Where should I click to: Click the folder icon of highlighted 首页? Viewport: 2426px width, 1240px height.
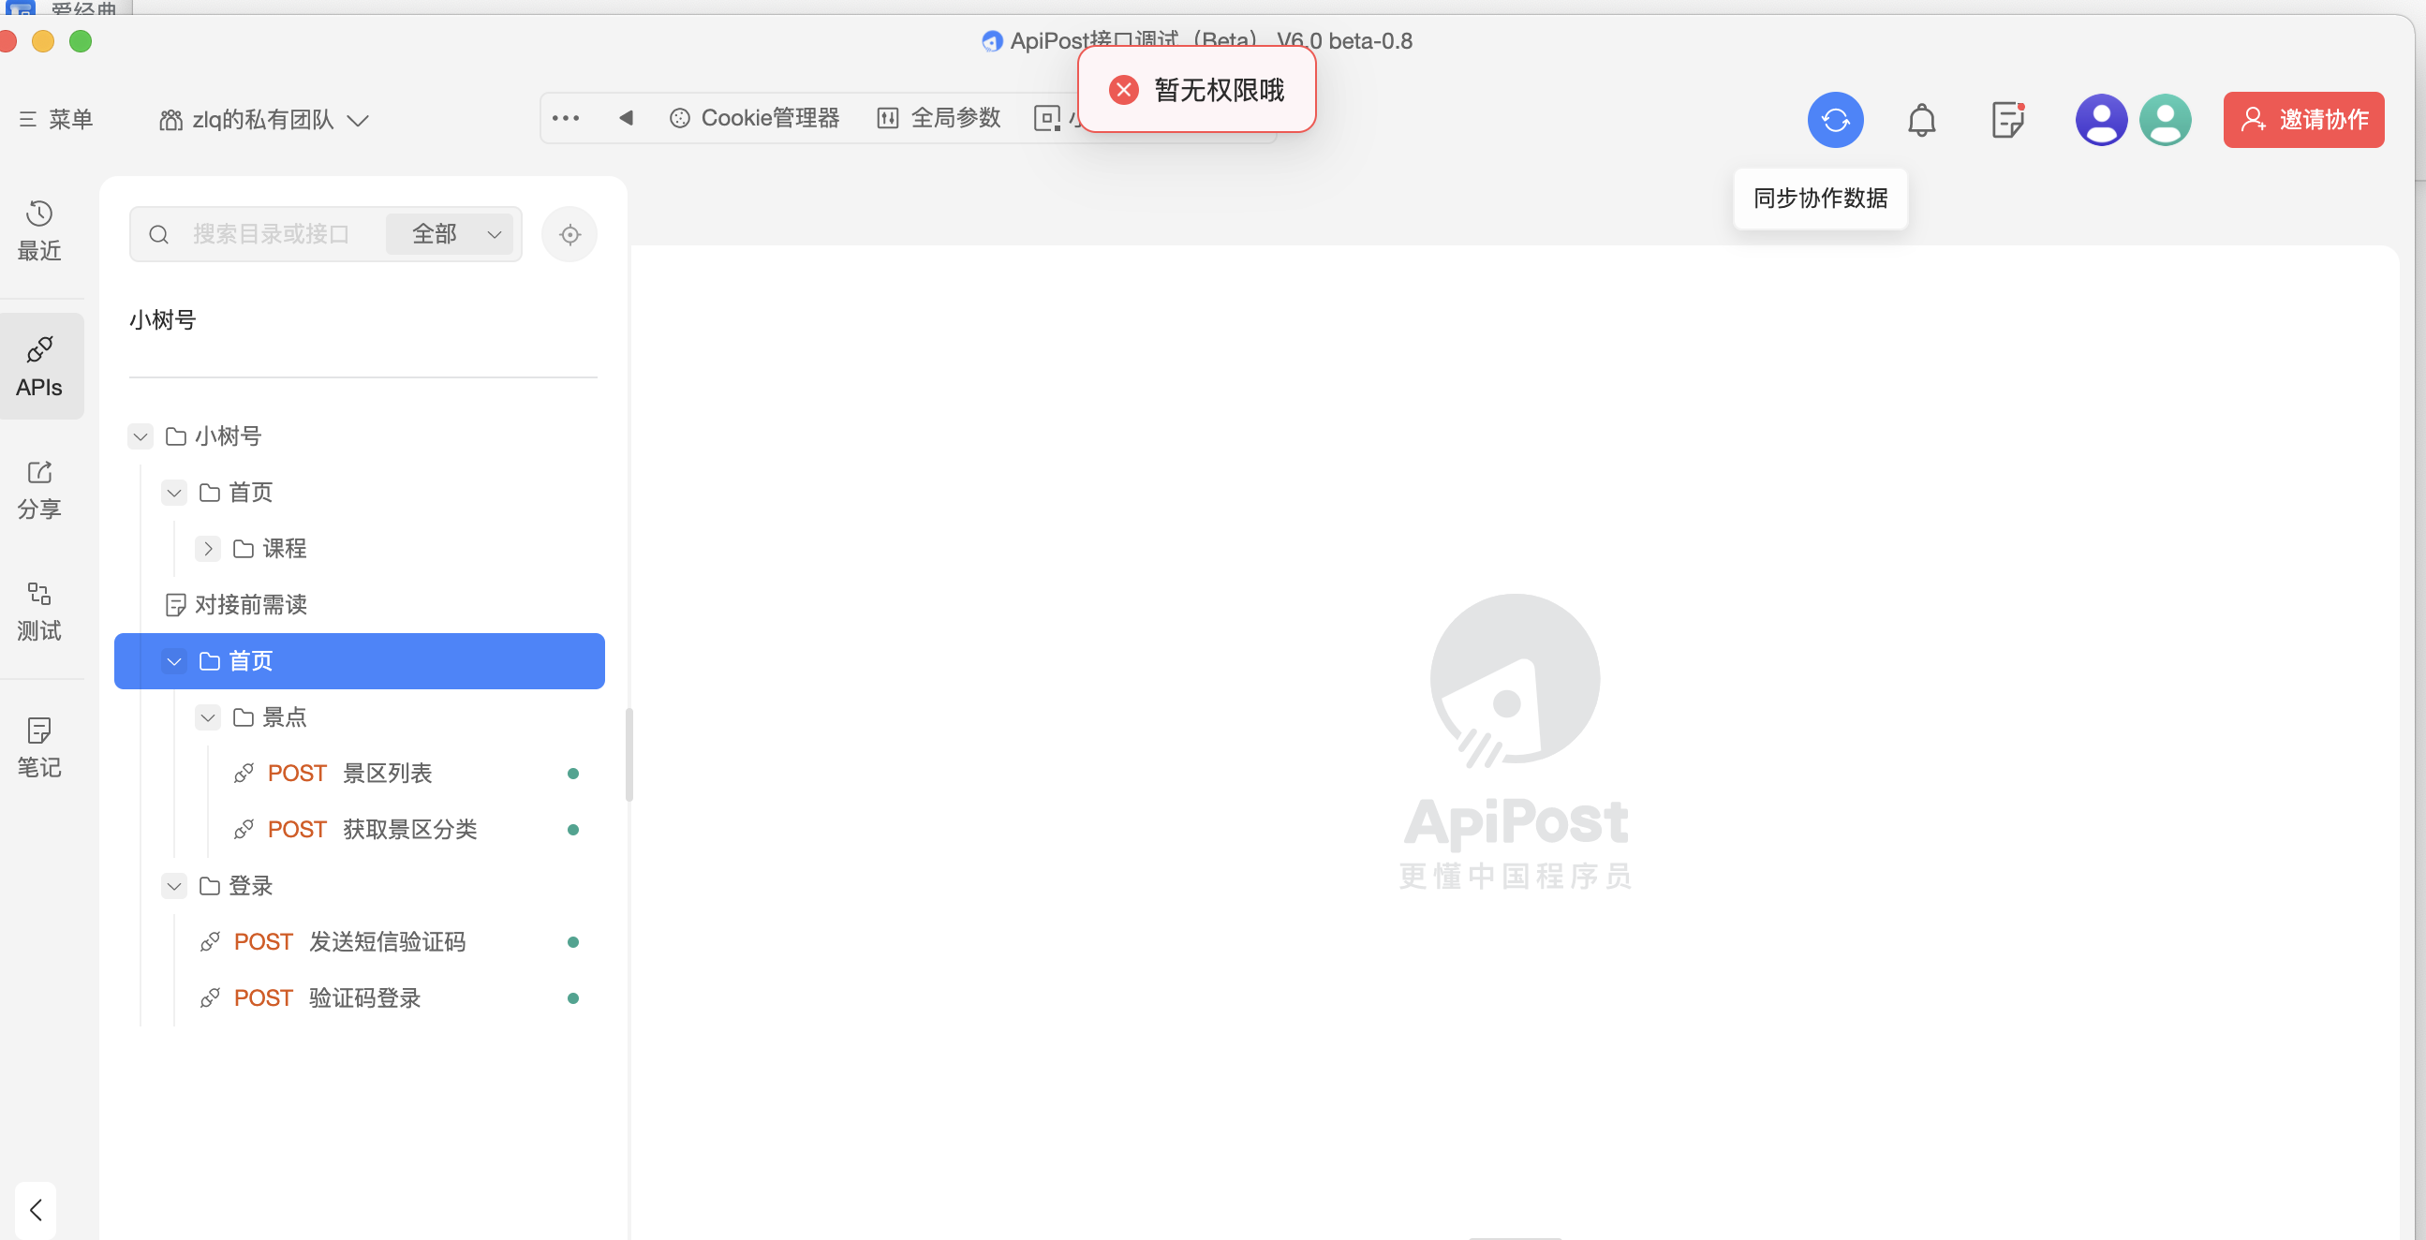tap(209, 661)
